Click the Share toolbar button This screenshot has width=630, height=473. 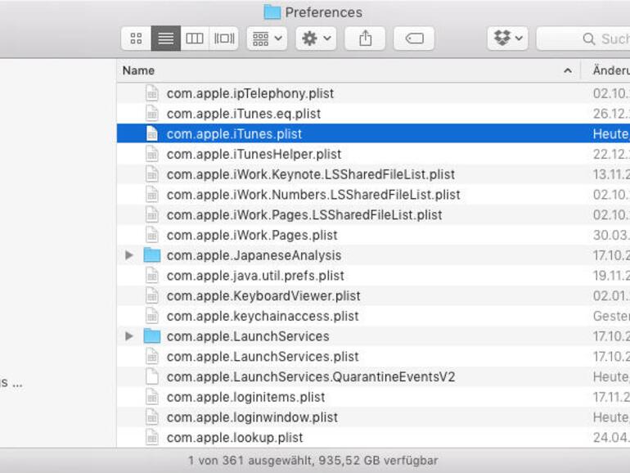(365, 38)
